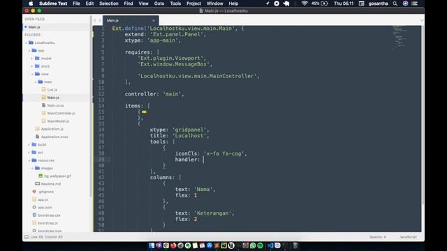Open Spotify from the Dock
The height and width of the screenshot is (251, 447).
(260, 245)
